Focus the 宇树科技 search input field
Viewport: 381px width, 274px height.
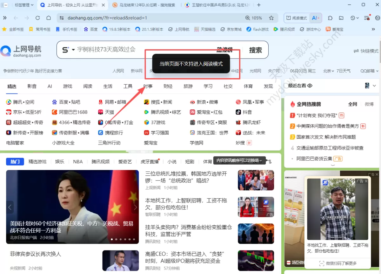click(x=143, y=50)
